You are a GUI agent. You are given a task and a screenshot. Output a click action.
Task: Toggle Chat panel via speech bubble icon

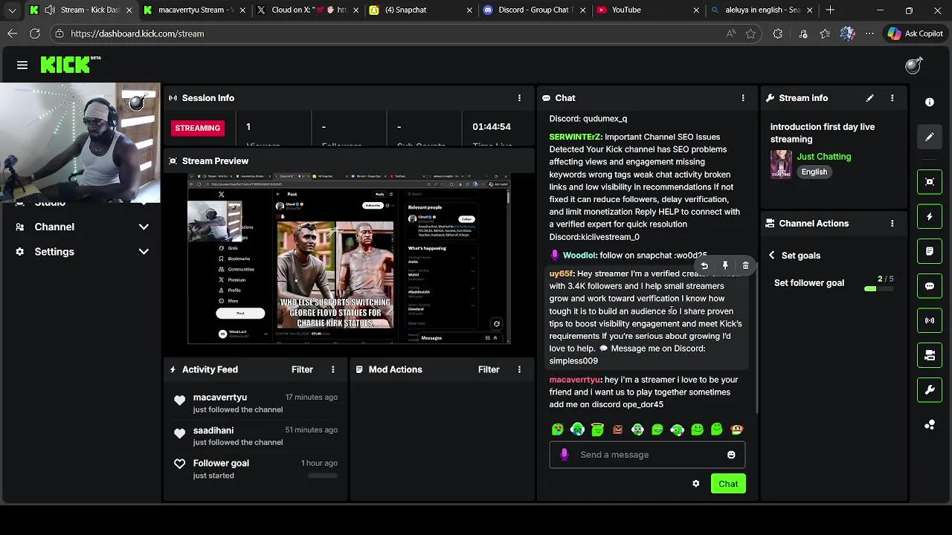(930, 286)
